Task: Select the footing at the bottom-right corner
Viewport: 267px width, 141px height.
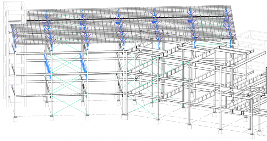Action: [252, 136]
